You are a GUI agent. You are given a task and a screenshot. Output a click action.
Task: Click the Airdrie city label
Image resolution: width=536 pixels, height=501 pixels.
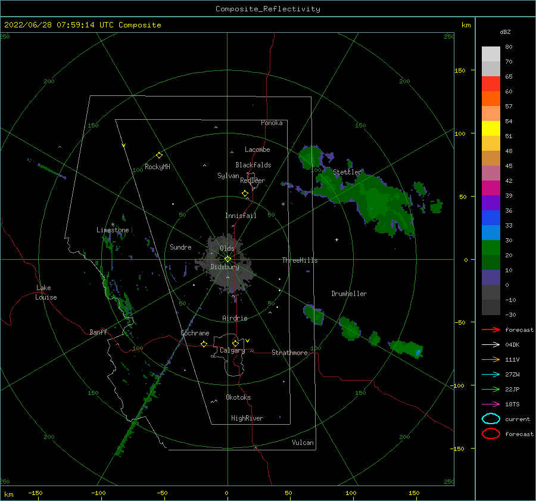pos(235,318)
